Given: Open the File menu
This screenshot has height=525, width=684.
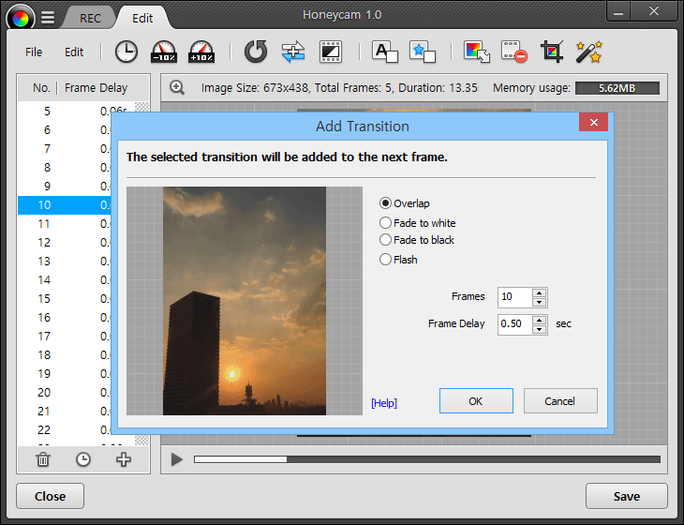Looking at the screenshot, I should tap(34, 52).
